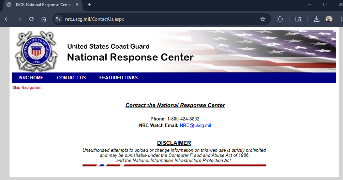The height and width of the screenshot is (180, 343).
Task: Open the CONTACT US menu item
Action: pos(71,78)
